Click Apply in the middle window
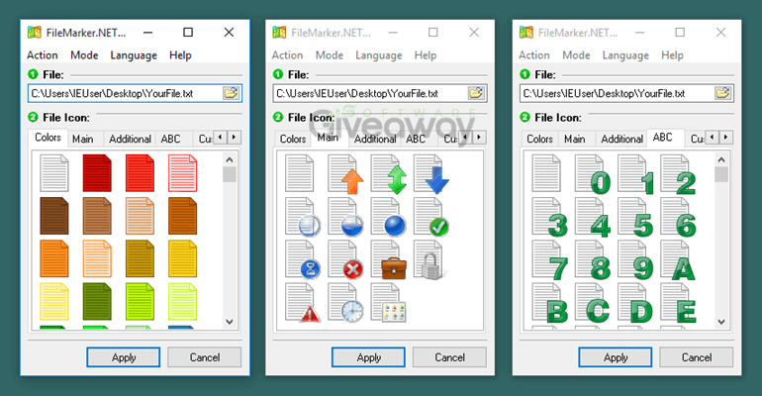Viewport: 762px width, 396px height. (x=368, y=357)
